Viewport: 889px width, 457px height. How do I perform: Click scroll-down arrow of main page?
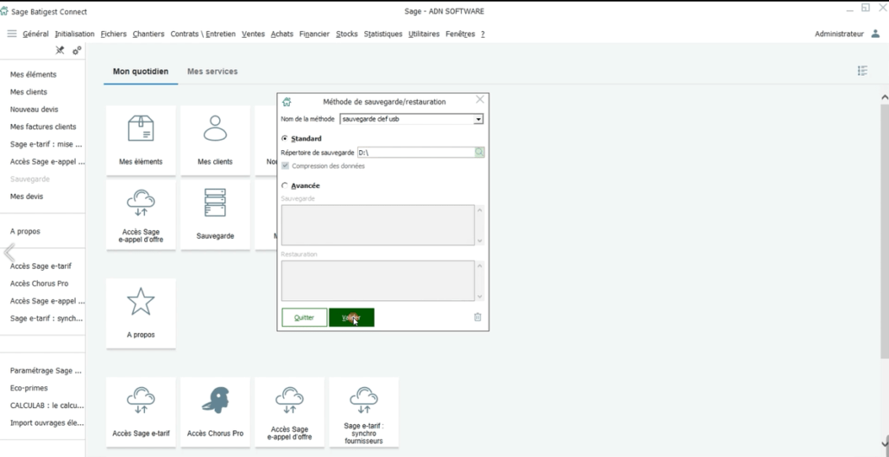click(x=885, y=443)
